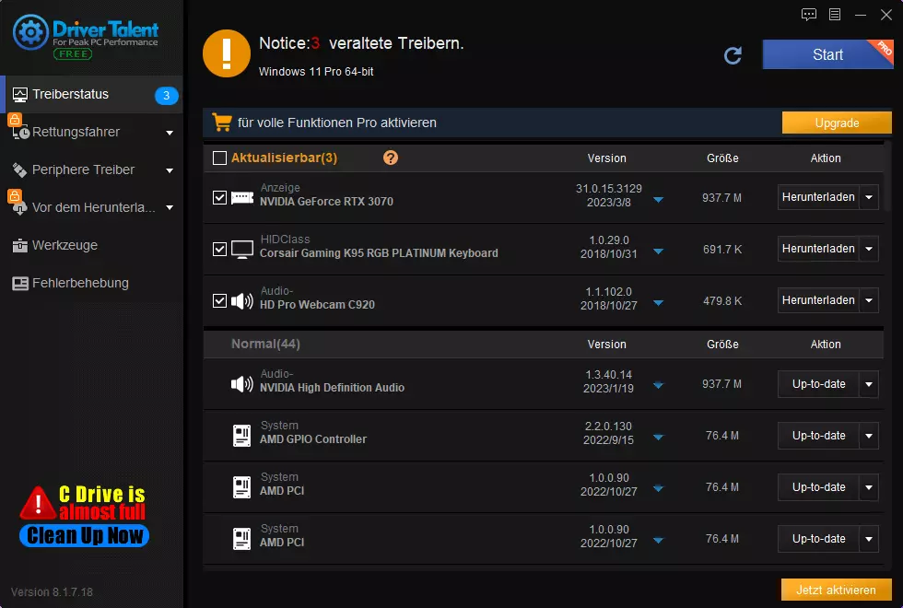
Task: Click the blue badge showing 3
Action: tap(167, 95)
